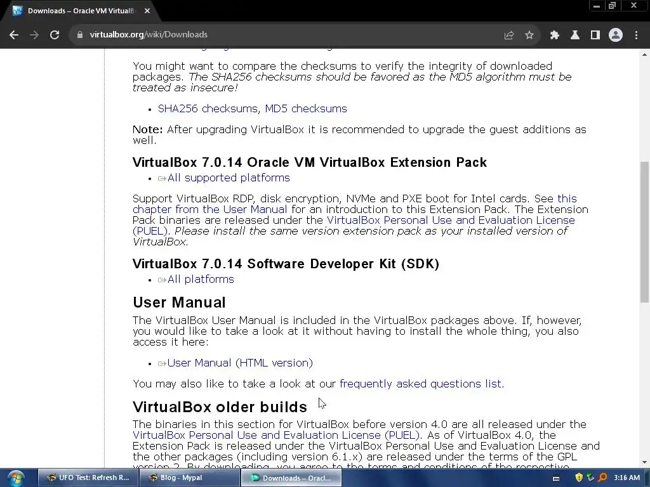
Task: Bookmark this page with the star icon
Action: coord(529,35)
